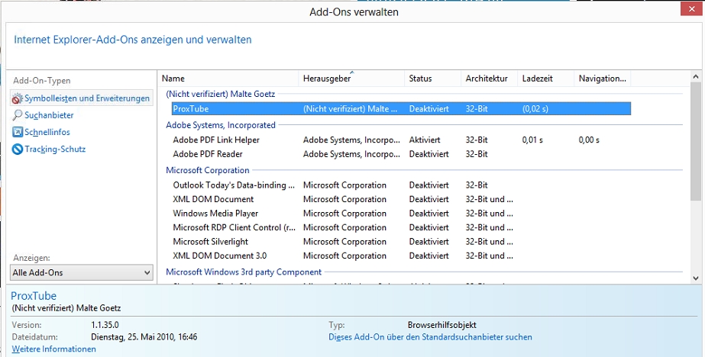Click the Microsoft Corporation group header
This screenshot has width=705, height=357.
pos(208,170)
